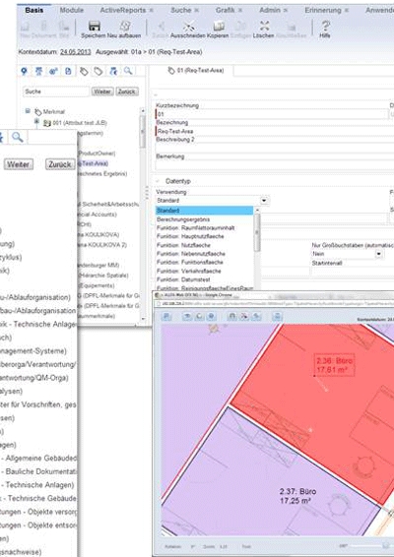Select the Merkmal root tree item
394x557 pixels.
pyautogui.click(x=54, y=112)
